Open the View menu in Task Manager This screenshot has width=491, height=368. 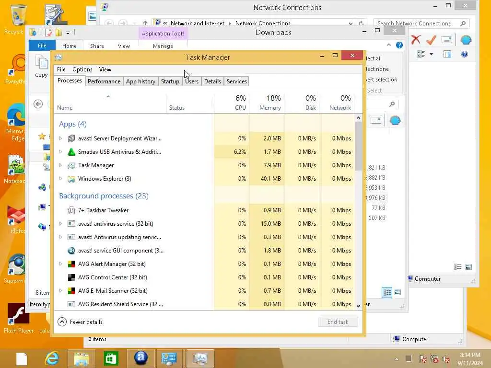pyautogui.click(x=105, y=69)
